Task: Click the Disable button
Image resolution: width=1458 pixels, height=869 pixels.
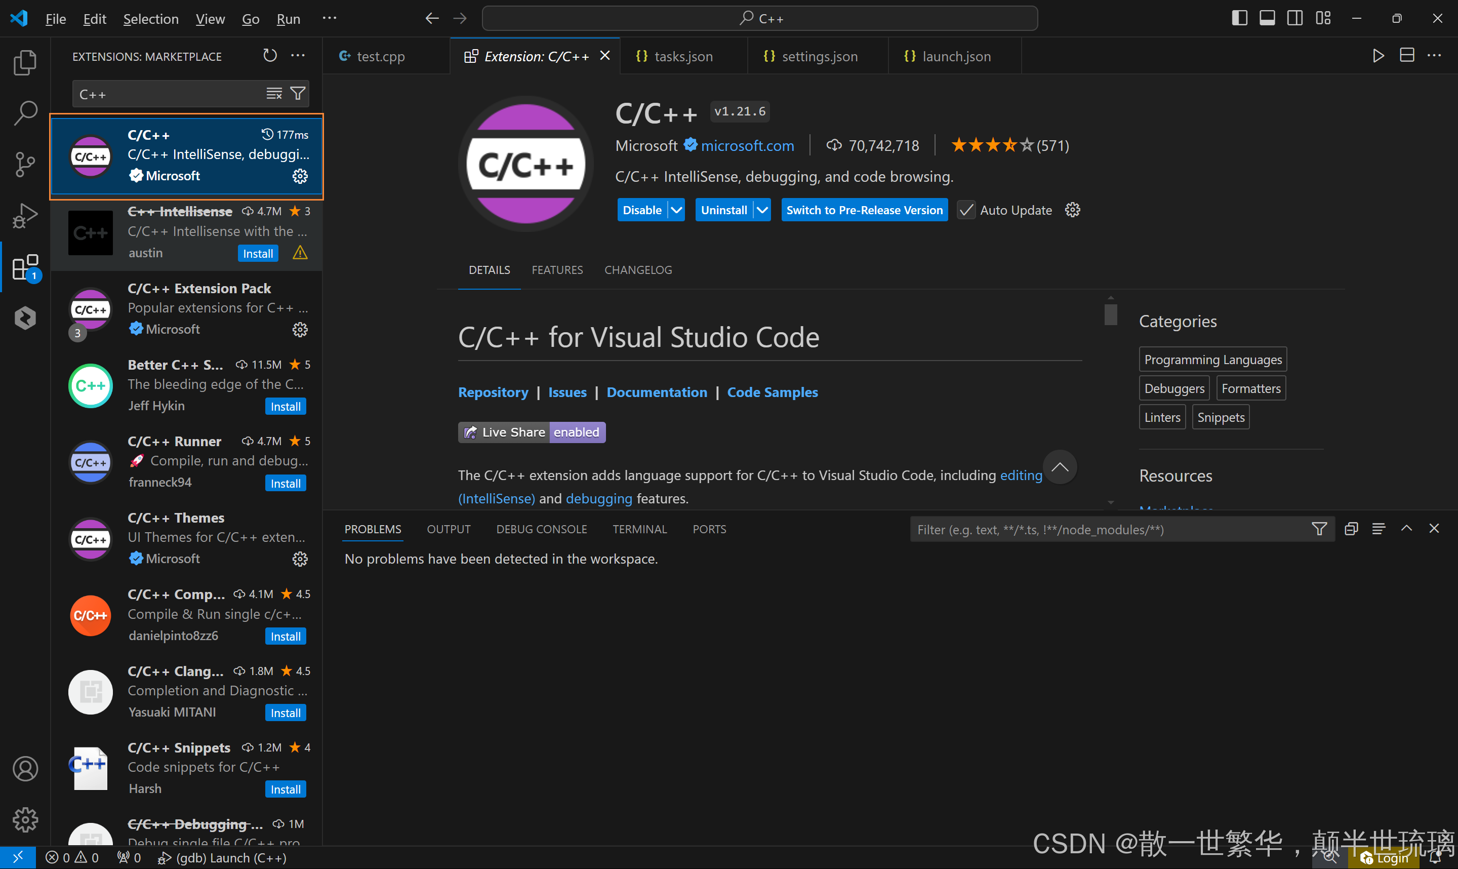Action: coord(642,210)
